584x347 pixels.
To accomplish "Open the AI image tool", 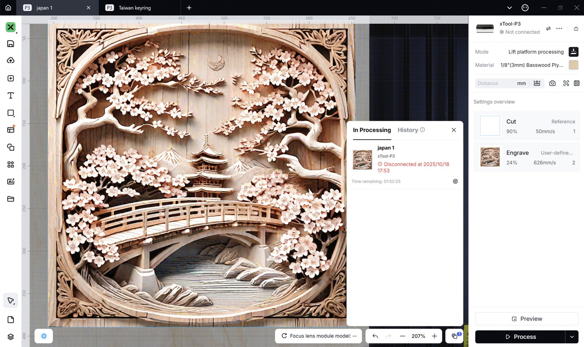I will (x=11, y=182).
